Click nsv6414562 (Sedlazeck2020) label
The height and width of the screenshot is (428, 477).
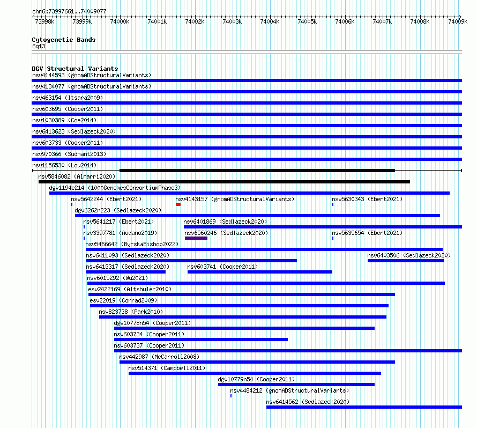[x=308, y=402]
